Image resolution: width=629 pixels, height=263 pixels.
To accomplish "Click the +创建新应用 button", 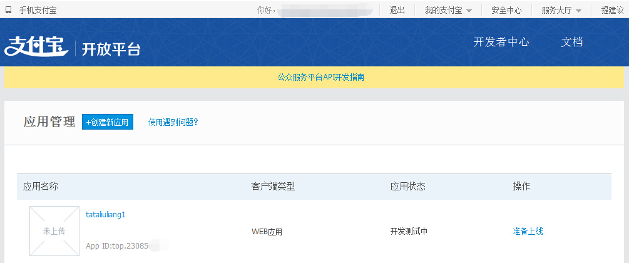I will (x=108, y=122).
